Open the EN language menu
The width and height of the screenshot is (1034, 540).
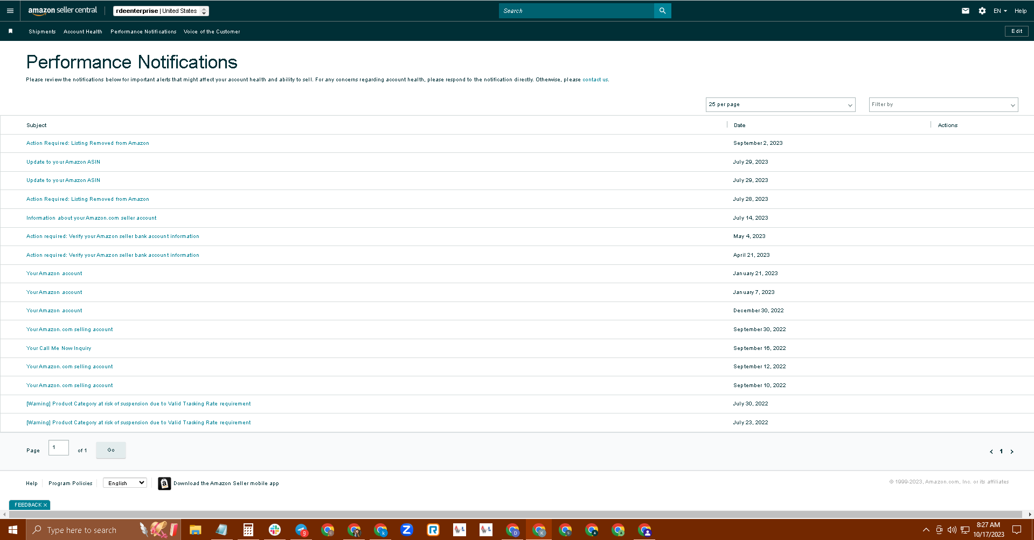pyautogui.click(x=1000, y=11)
